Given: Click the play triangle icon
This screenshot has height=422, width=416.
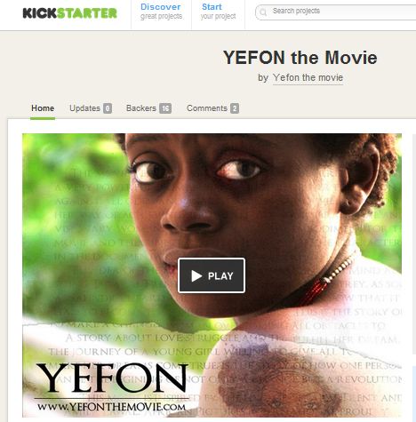Looking at the screenshot, I should (196, 276).
